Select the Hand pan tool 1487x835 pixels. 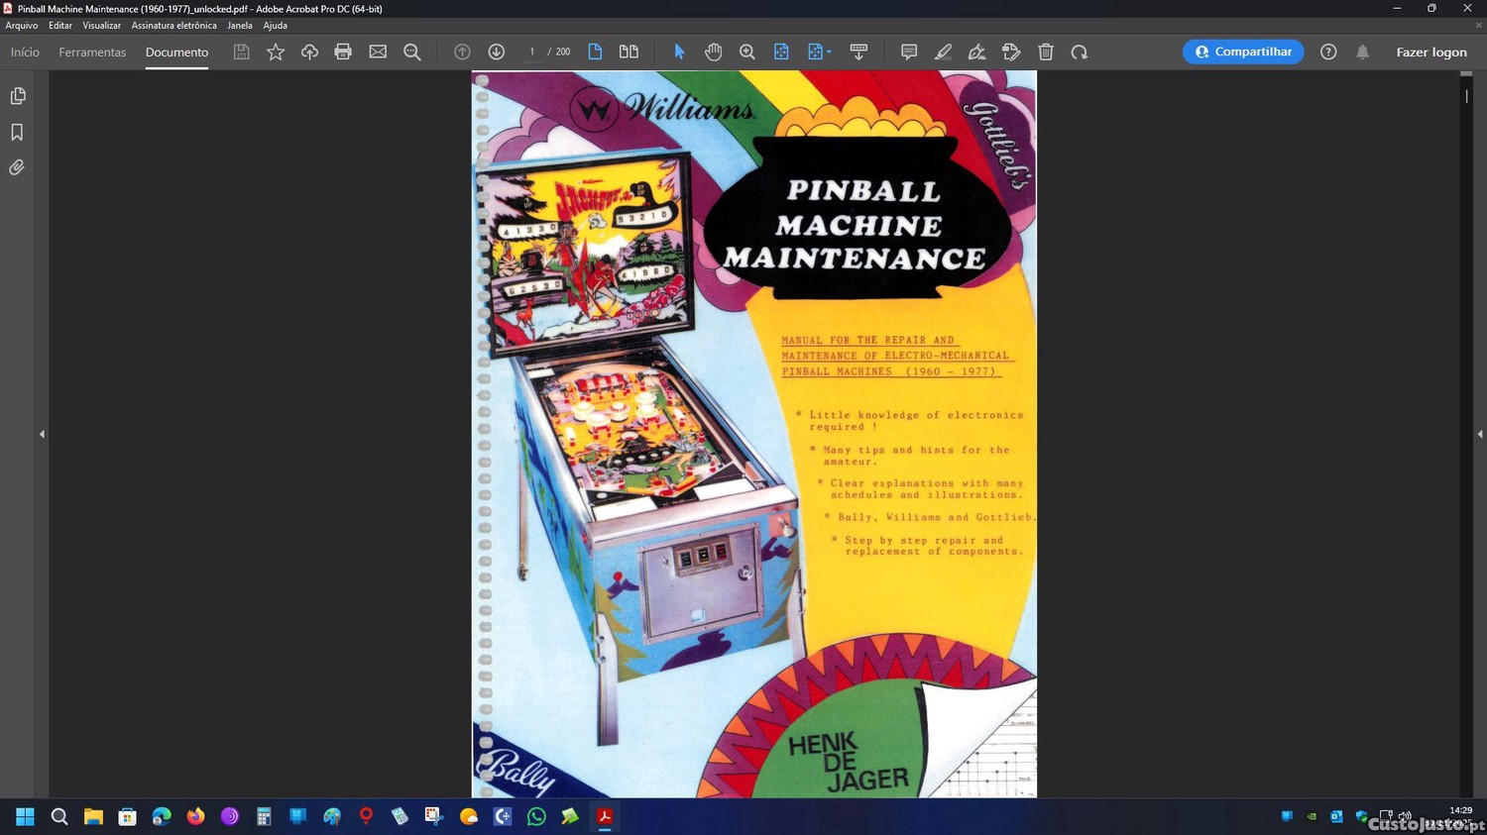(713, 52)
